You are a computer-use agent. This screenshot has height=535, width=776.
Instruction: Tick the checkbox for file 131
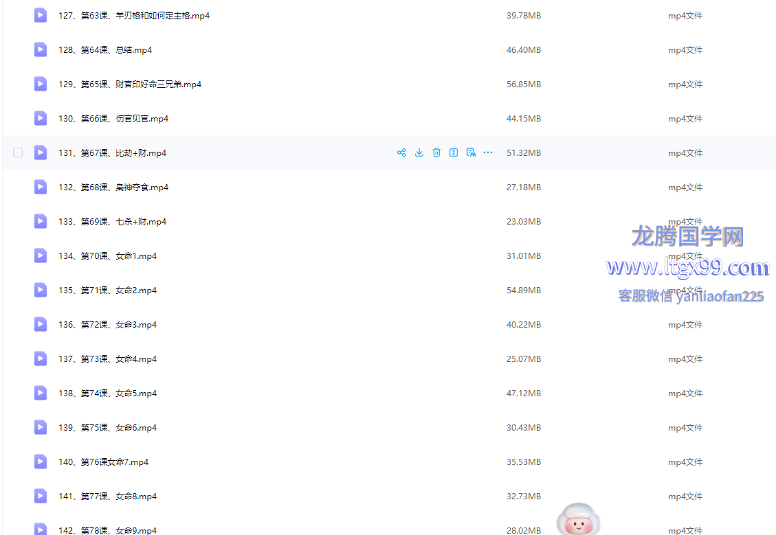18,152
